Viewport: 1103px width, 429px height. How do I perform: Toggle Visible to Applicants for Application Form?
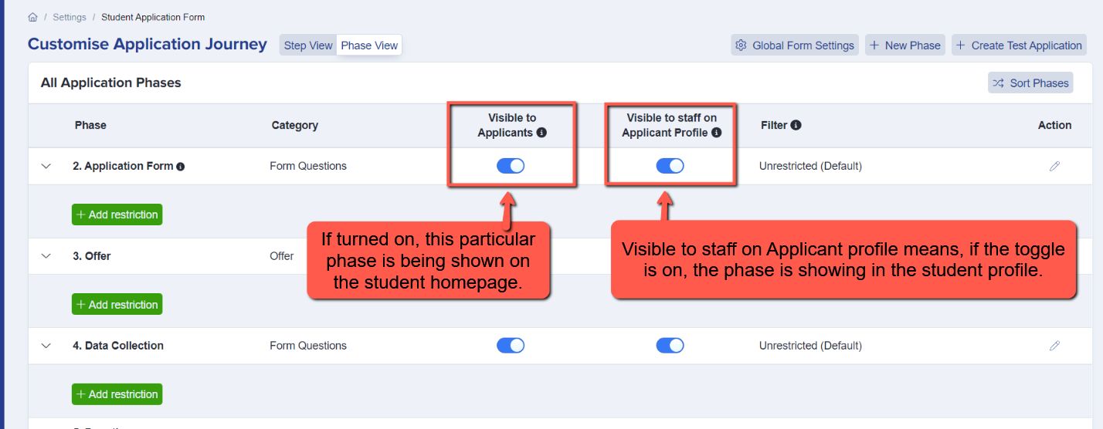point(511,166)
